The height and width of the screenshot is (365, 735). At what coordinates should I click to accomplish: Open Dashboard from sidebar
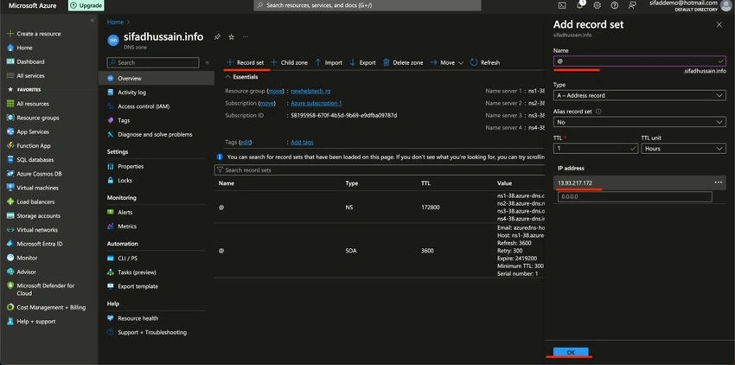[26, 61]
